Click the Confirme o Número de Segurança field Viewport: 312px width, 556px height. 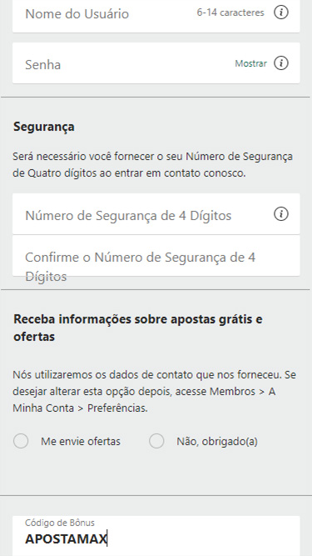(x=156, y=256)
